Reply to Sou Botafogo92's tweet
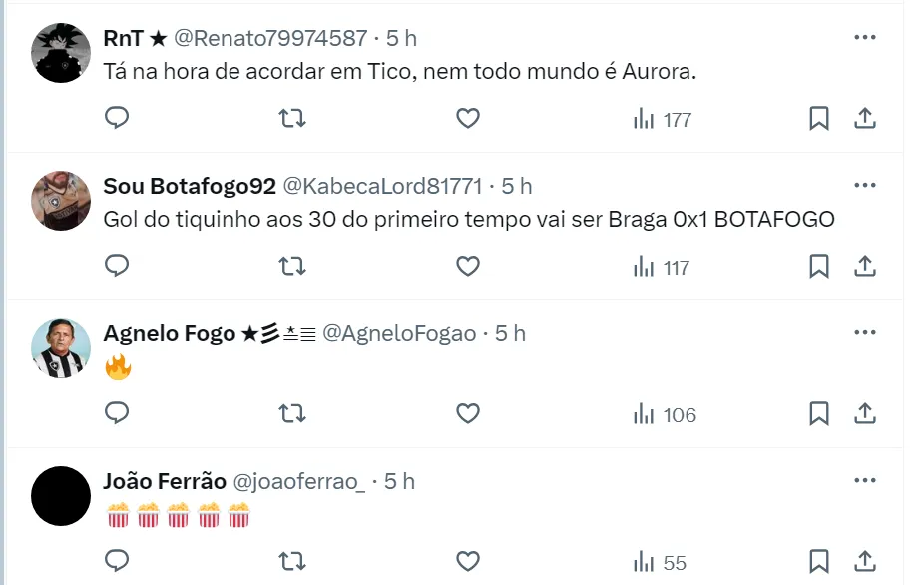The image size is (918, 585). coord(117,267)
